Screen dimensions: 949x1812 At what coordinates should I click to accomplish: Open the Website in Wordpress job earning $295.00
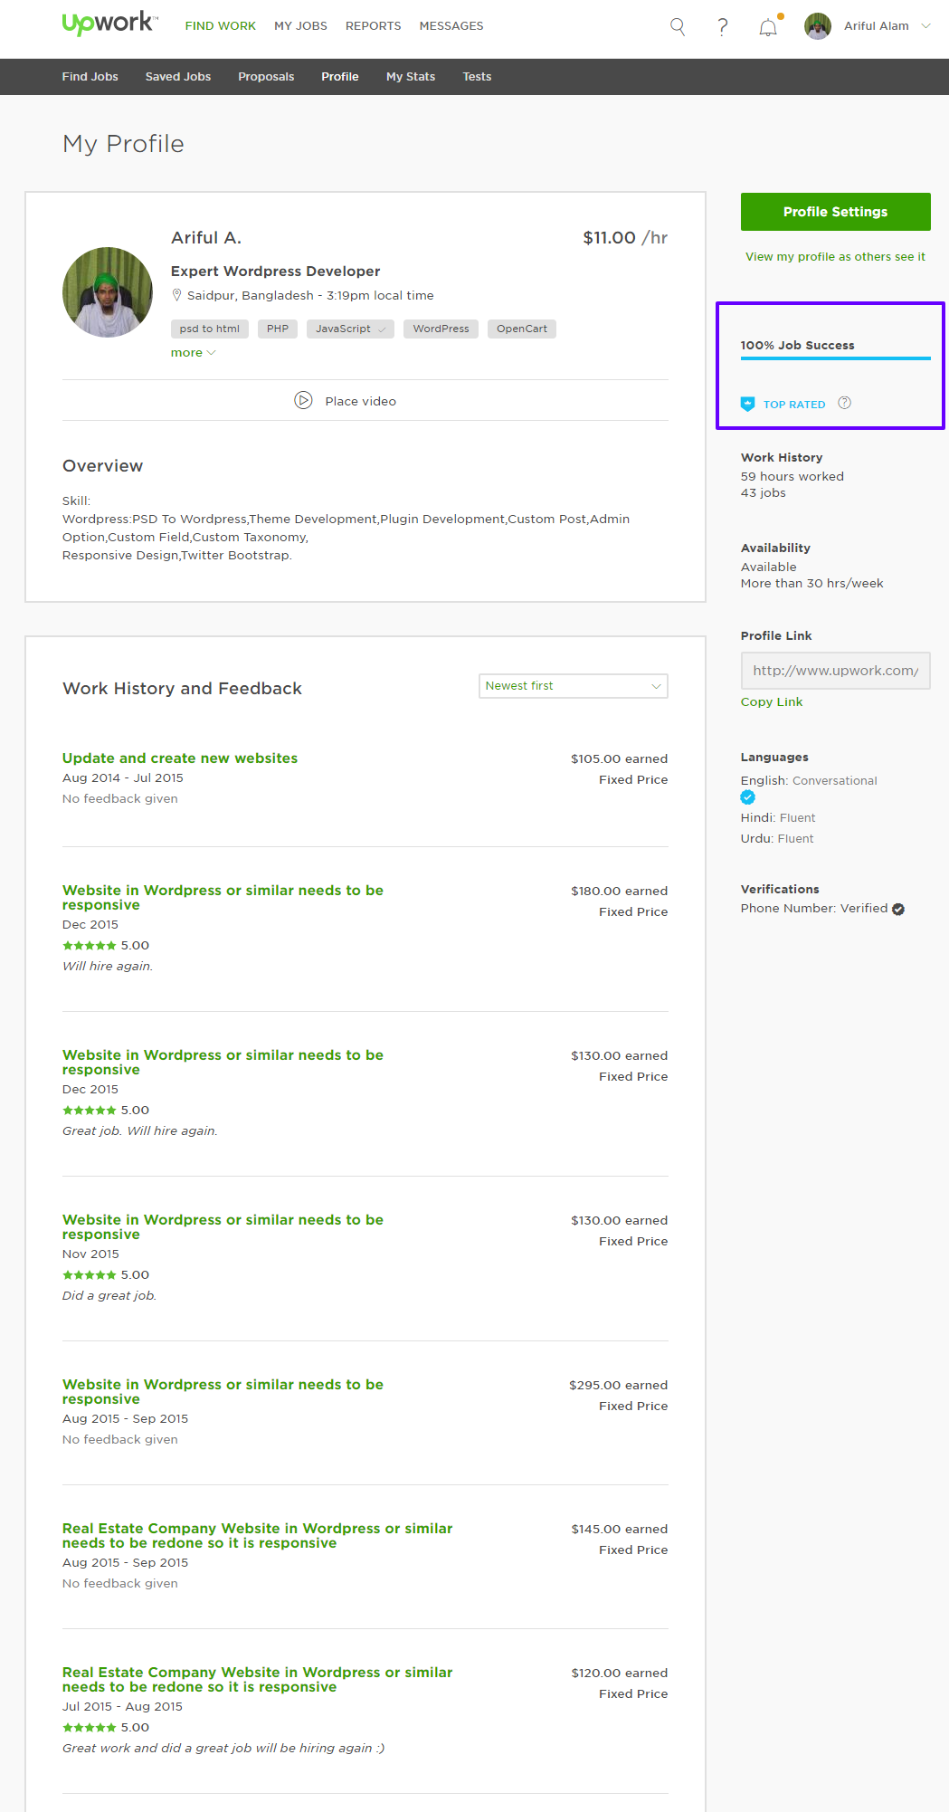pos(223,1392)
